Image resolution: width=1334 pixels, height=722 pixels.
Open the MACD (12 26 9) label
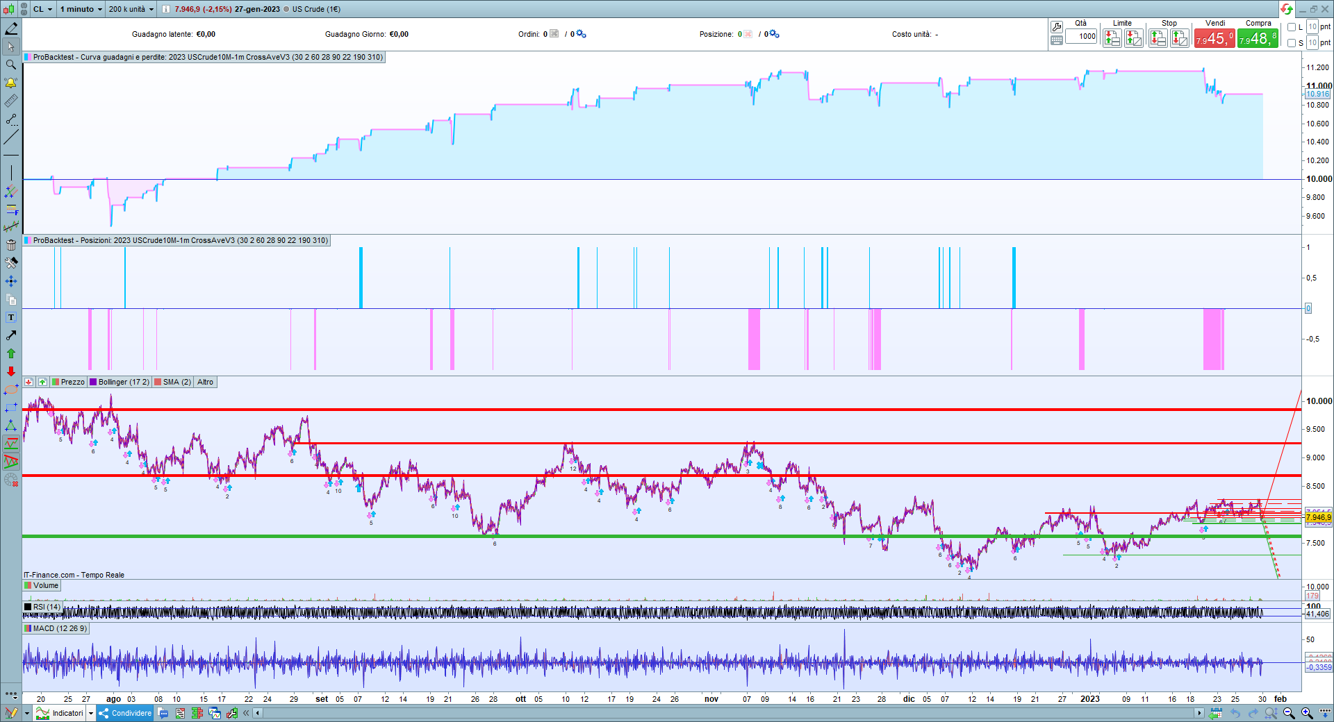60,629
